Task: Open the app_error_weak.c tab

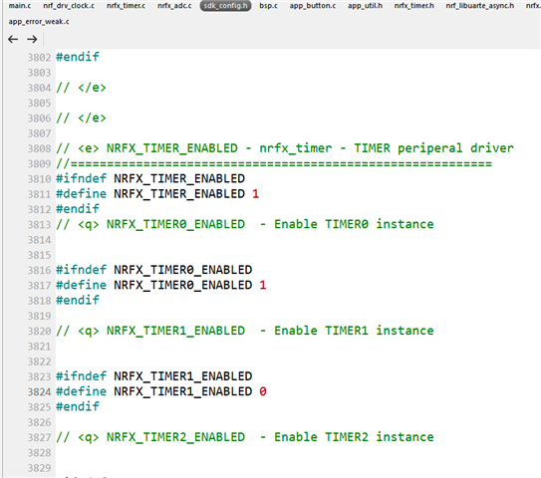Action: 39,22
